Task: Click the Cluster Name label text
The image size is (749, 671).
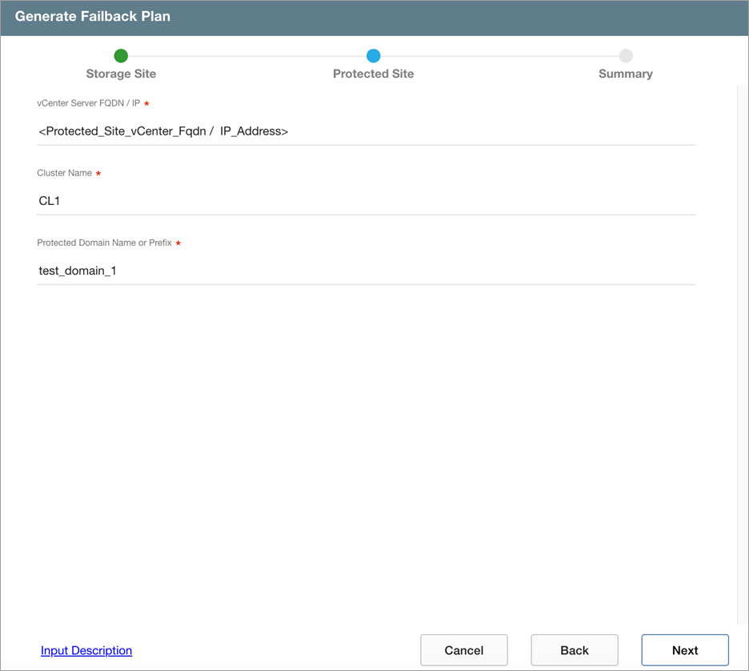Action: [64, 174]
